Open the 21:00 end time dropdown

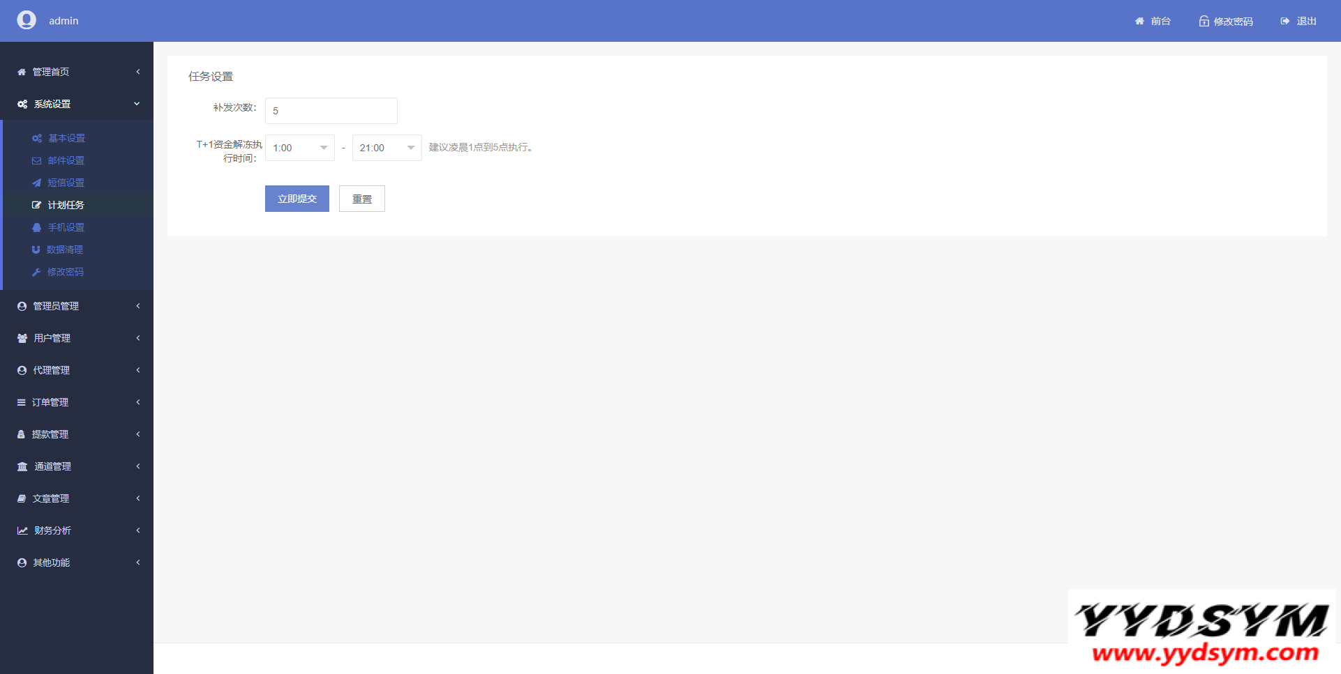[x=387, y=148]
